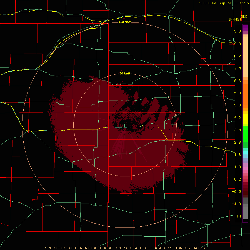The width and height of the screenshot is (250, 250).
Task: Click the 9.0 scale value
Action: 237,44
